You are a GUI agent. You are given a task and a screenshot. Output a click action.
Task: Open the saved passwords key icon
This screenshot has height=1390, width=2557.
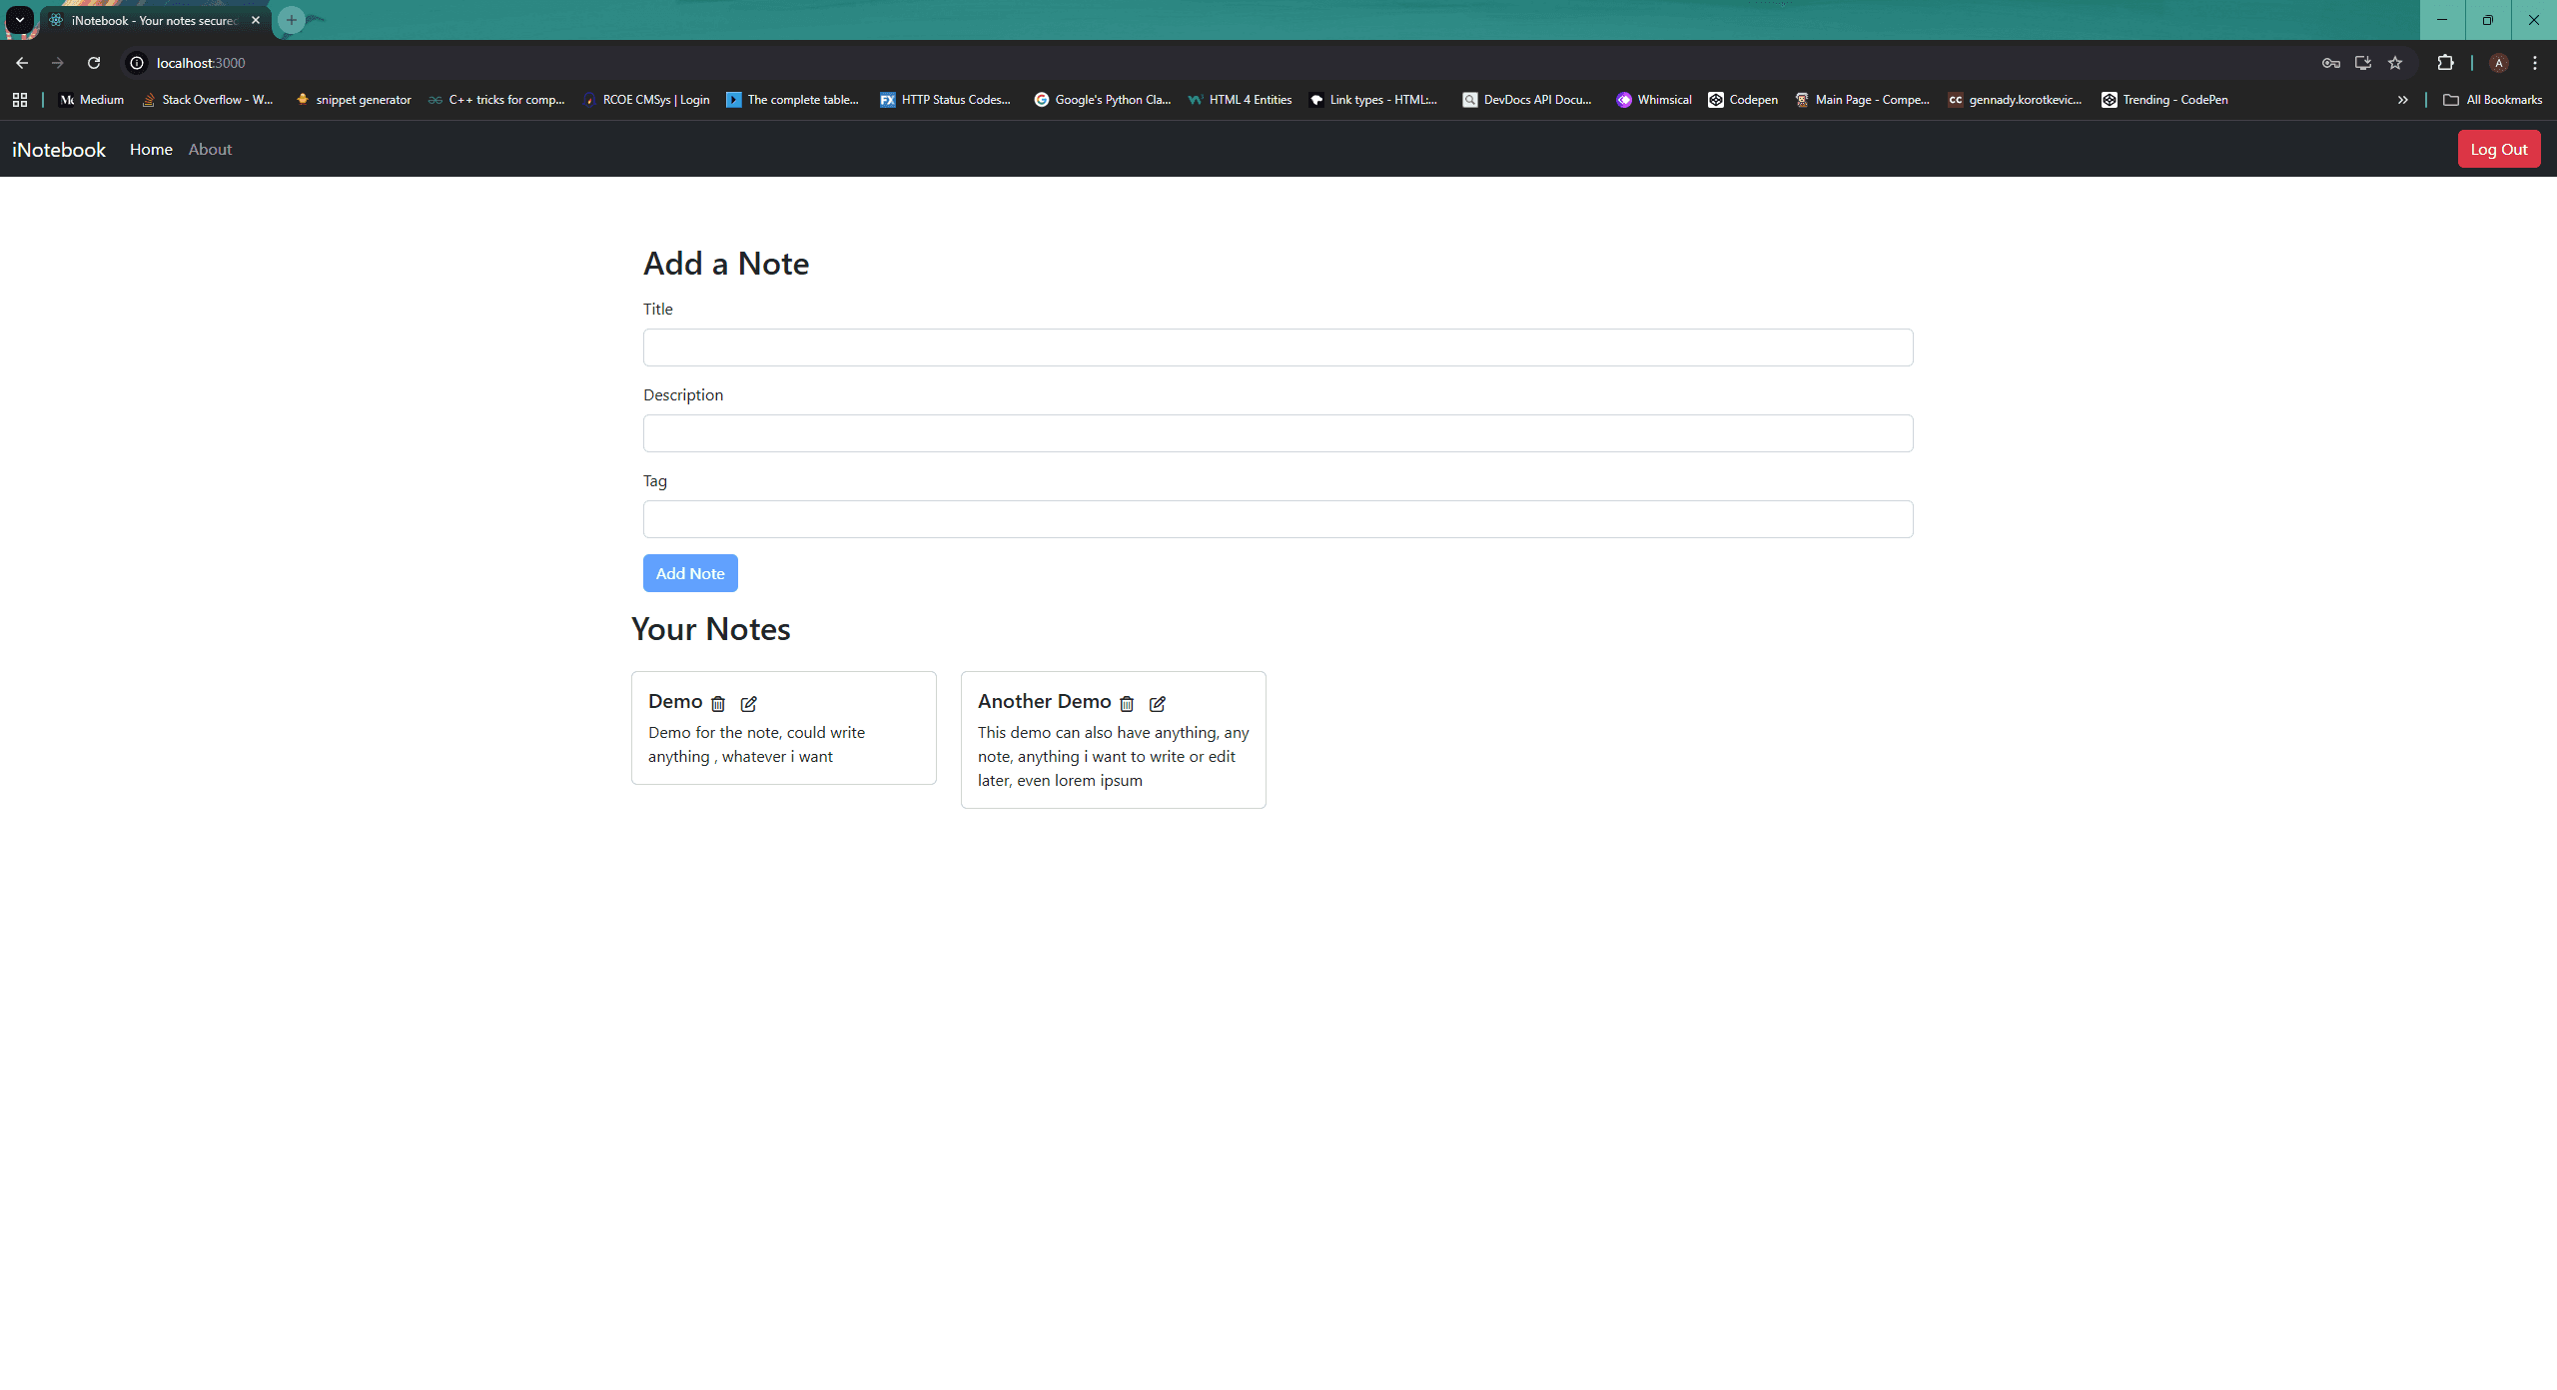point(2330,63)
